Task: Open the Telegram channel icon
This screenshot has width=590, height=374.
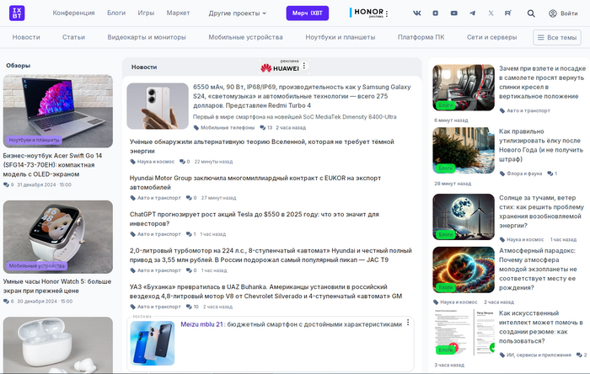Action: [471, 13]
